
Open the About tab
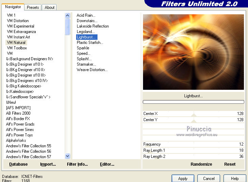[50, 7]
